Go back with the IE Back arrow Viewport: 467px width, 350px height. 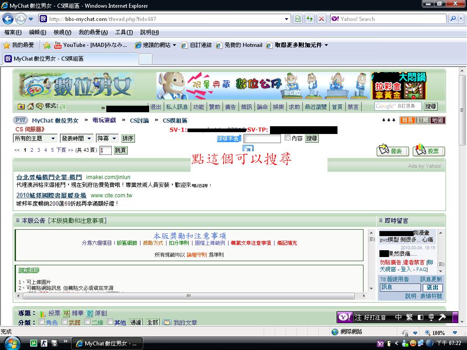click(8, 19)
